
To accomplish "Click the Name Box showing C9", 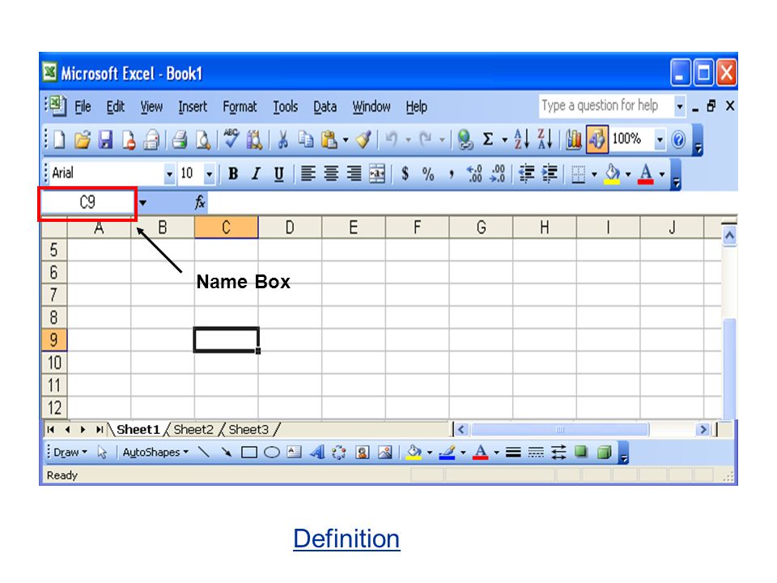I will tap(87, 202).
